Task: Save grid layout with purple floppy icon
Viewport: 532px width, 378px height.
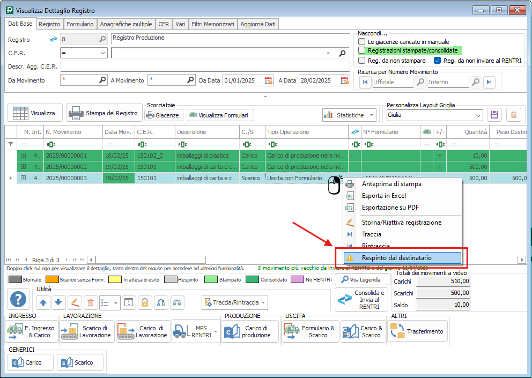Action: (x=494, y=115)
